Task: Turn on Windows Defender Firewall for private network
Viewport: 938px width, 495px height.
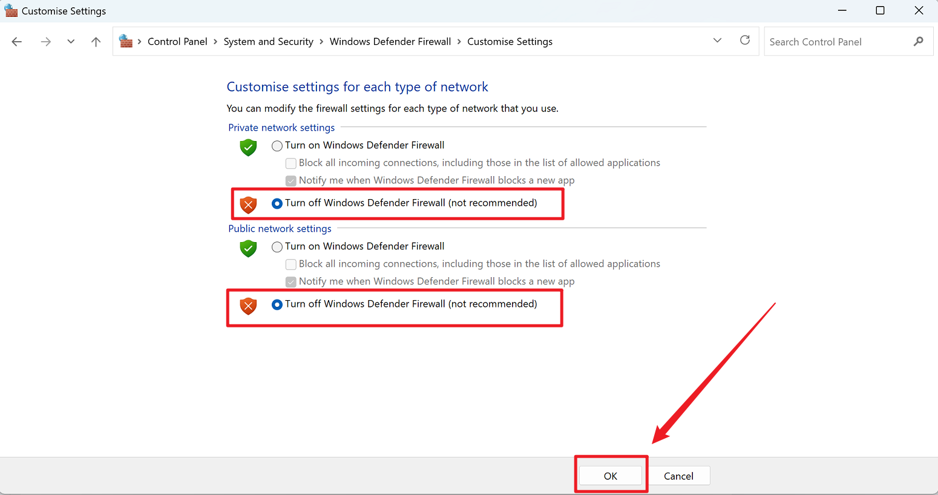Action: pos(277,146)
